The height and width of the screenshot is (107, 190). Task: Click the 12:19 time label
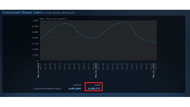[127, 66]
